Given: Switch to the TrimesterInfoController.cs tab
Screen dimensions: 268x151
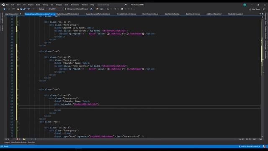Looking at the screenshot, I should tap(126, 14).
